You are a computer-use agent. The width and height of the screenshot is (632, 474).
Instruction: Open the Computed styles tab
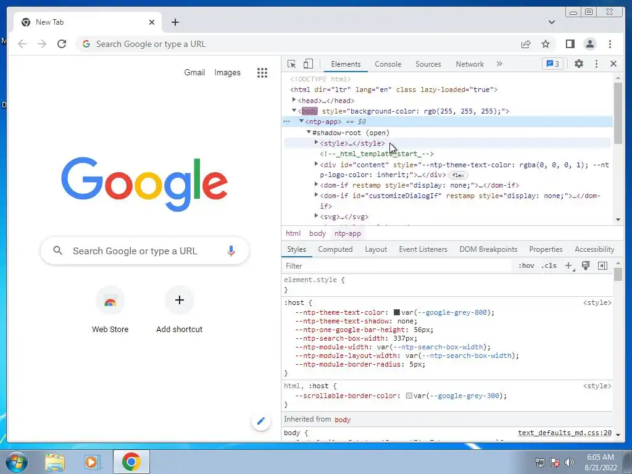tap(335, 249)
